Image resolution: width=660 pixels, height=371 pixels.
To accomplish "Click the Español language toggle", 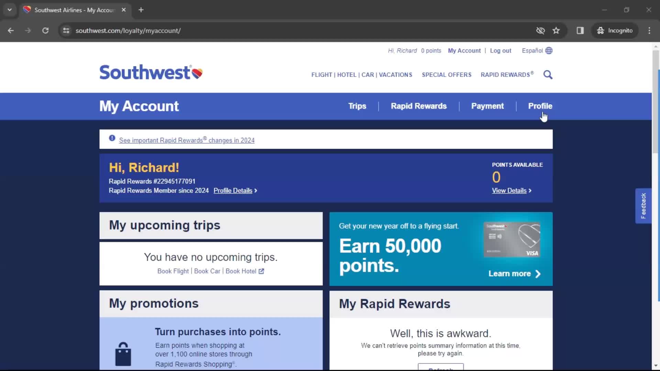I will coord(537,50).
